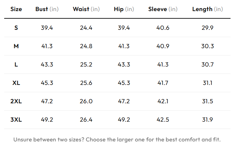Viewport: 234px width, 148px height.
Task: Select the XL size row label
Action: [x=16, y=83]
